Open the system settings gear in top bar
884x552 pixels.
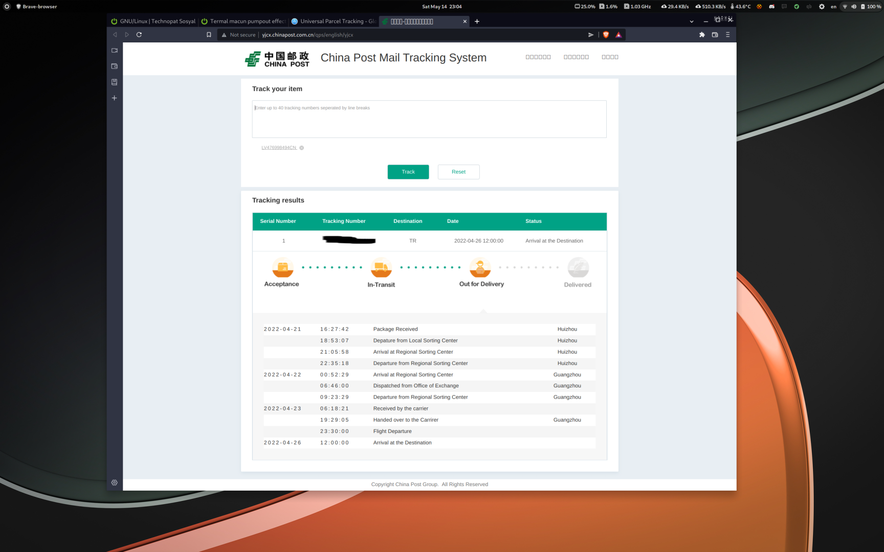coord(822,7)
